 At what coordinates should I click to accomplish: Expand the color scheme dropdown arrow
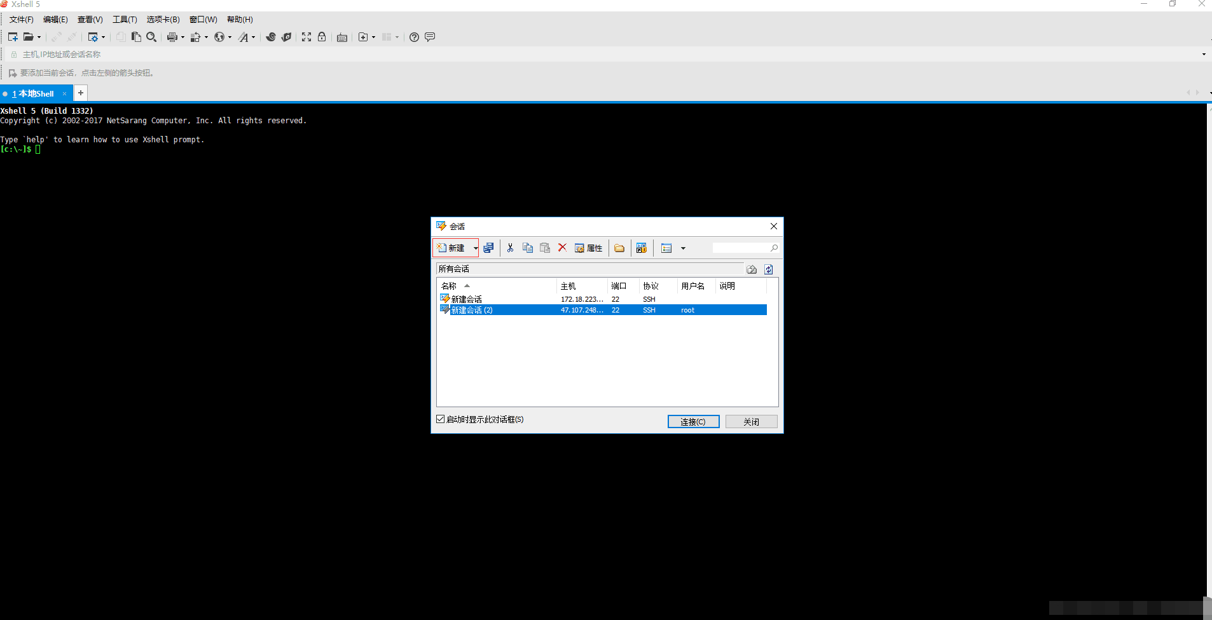[x=206, y=37]
